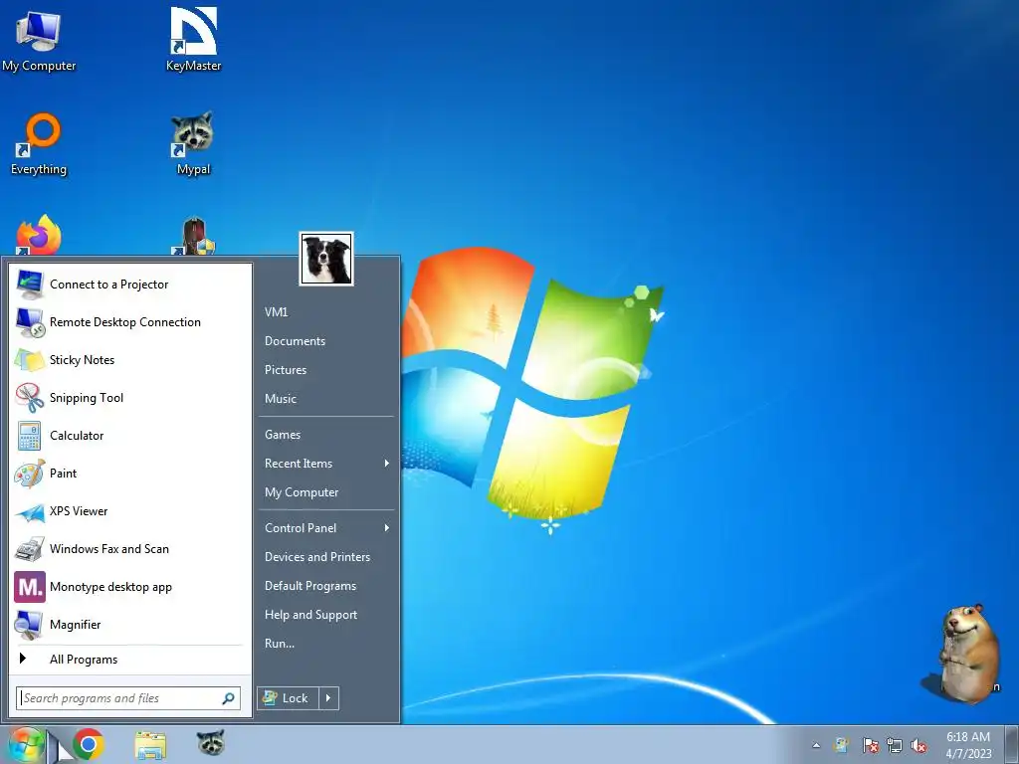The height and width of the screenshot is (764, 1019).
Task: Launch the Monotype desktop app icon
Action: tap(30, 587)
